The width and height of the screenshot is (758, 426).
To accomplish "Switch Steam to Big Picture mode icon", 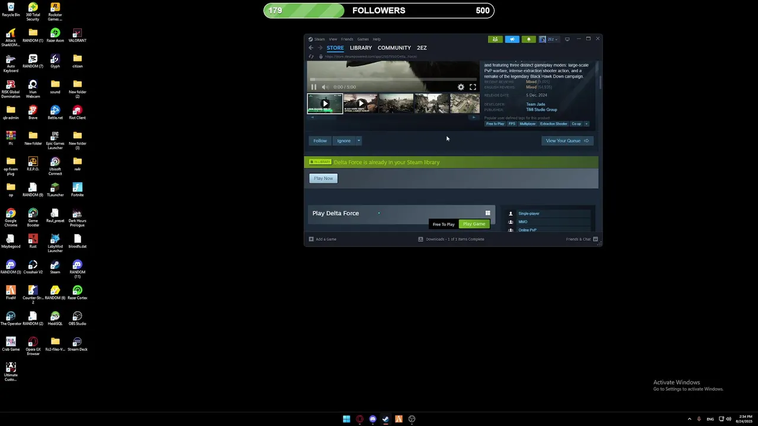I will (x=567, y=39).
